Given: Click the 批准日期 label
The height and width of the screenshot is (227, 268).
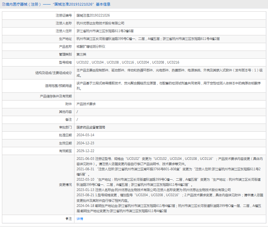Looking at the screenshot, I should pos(65,135).
